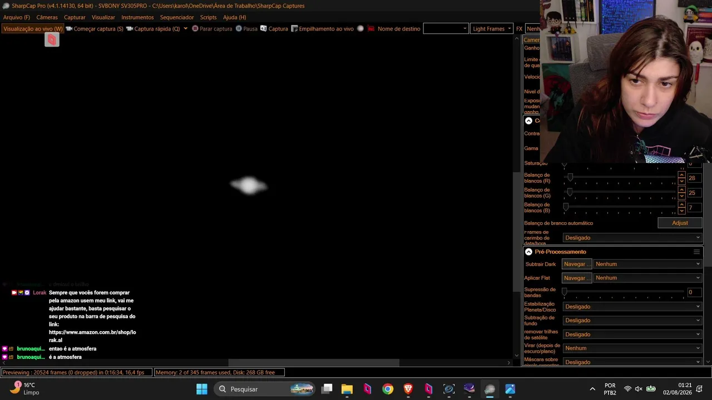
Task: Open Virar (depois de escuro/plano) dropdown
Action: 632,348
